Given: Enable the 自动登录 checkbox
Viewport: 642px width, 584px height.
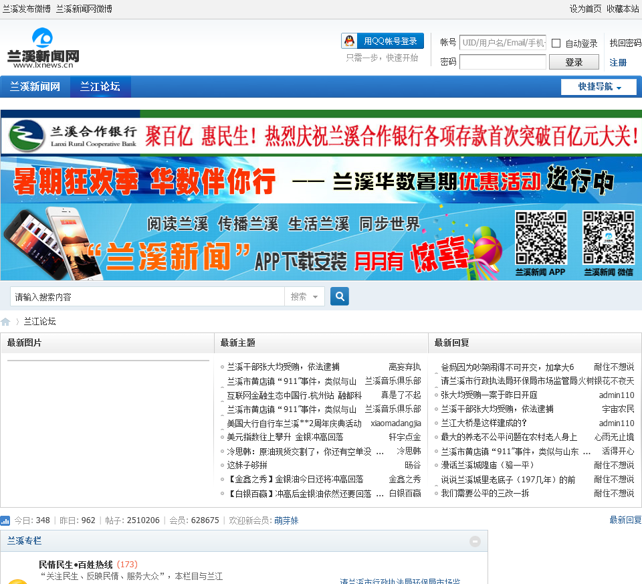Looking at the screenshot, I should (556, 43).
